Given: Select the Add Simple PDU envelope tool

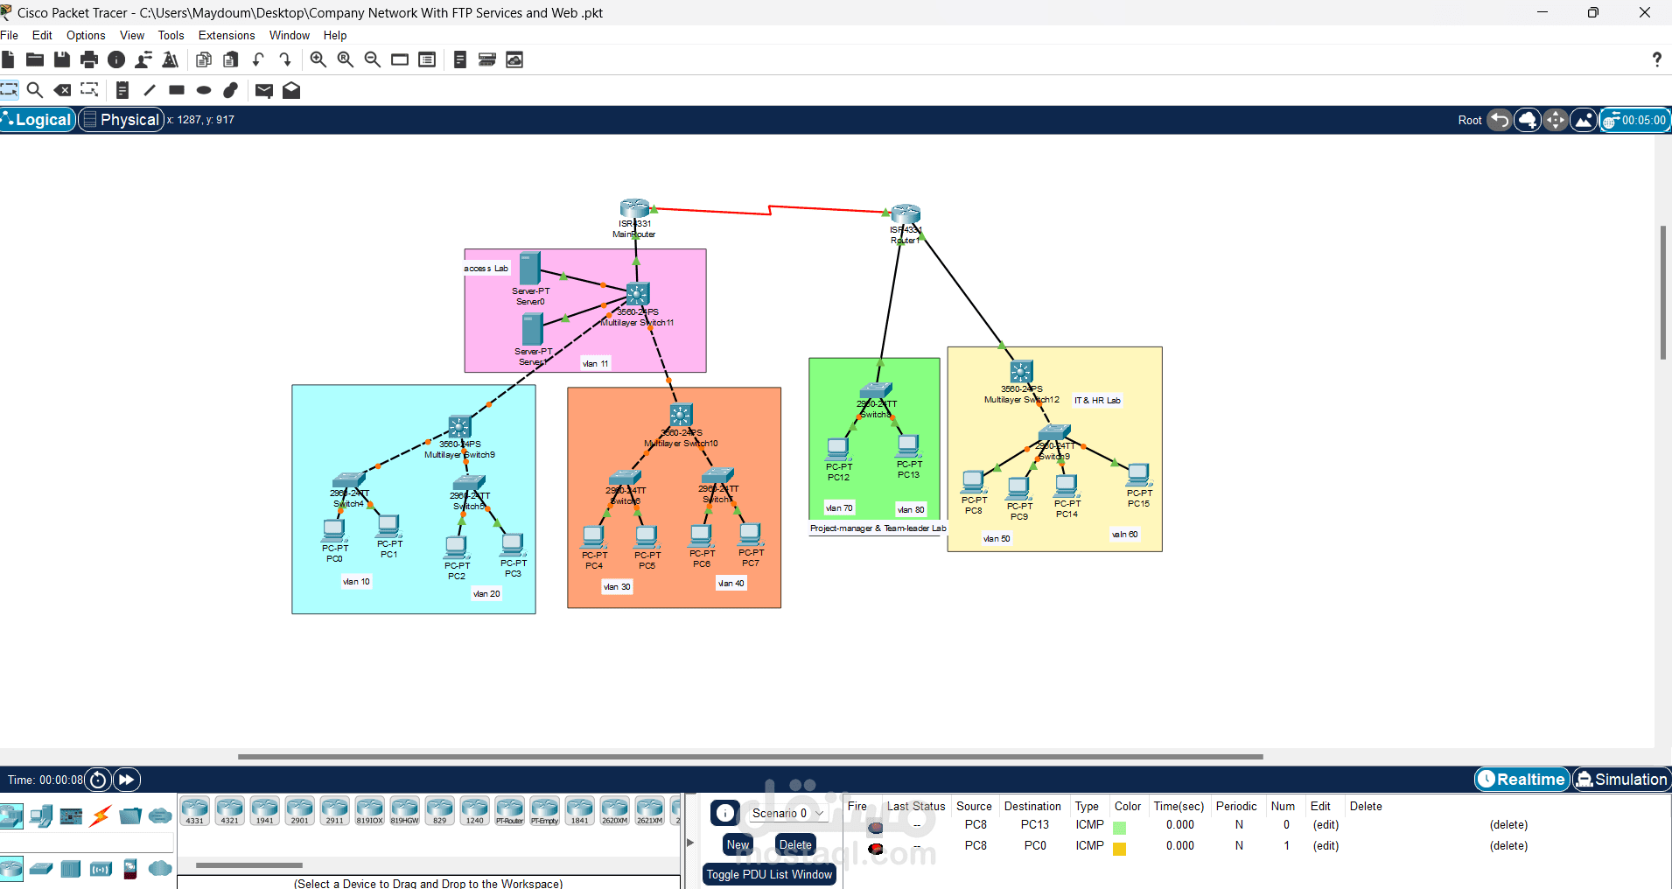Looking at the screenshot, I should [x=264, y=90].
